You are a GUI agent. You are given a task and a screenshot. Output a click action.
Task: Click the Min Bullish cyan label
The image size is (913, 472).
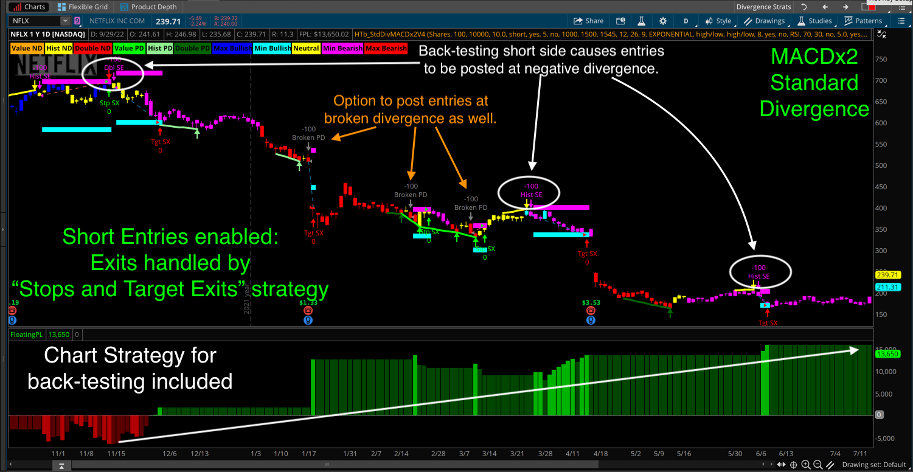tap(273, 48)
